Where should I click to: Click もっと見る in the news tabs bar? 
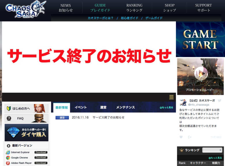[166, 107]
